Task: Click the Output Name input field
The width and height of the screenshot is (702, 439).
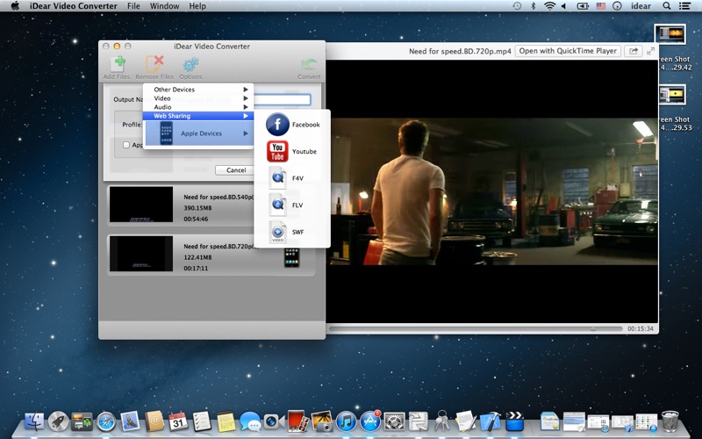Action: (282, 99)
